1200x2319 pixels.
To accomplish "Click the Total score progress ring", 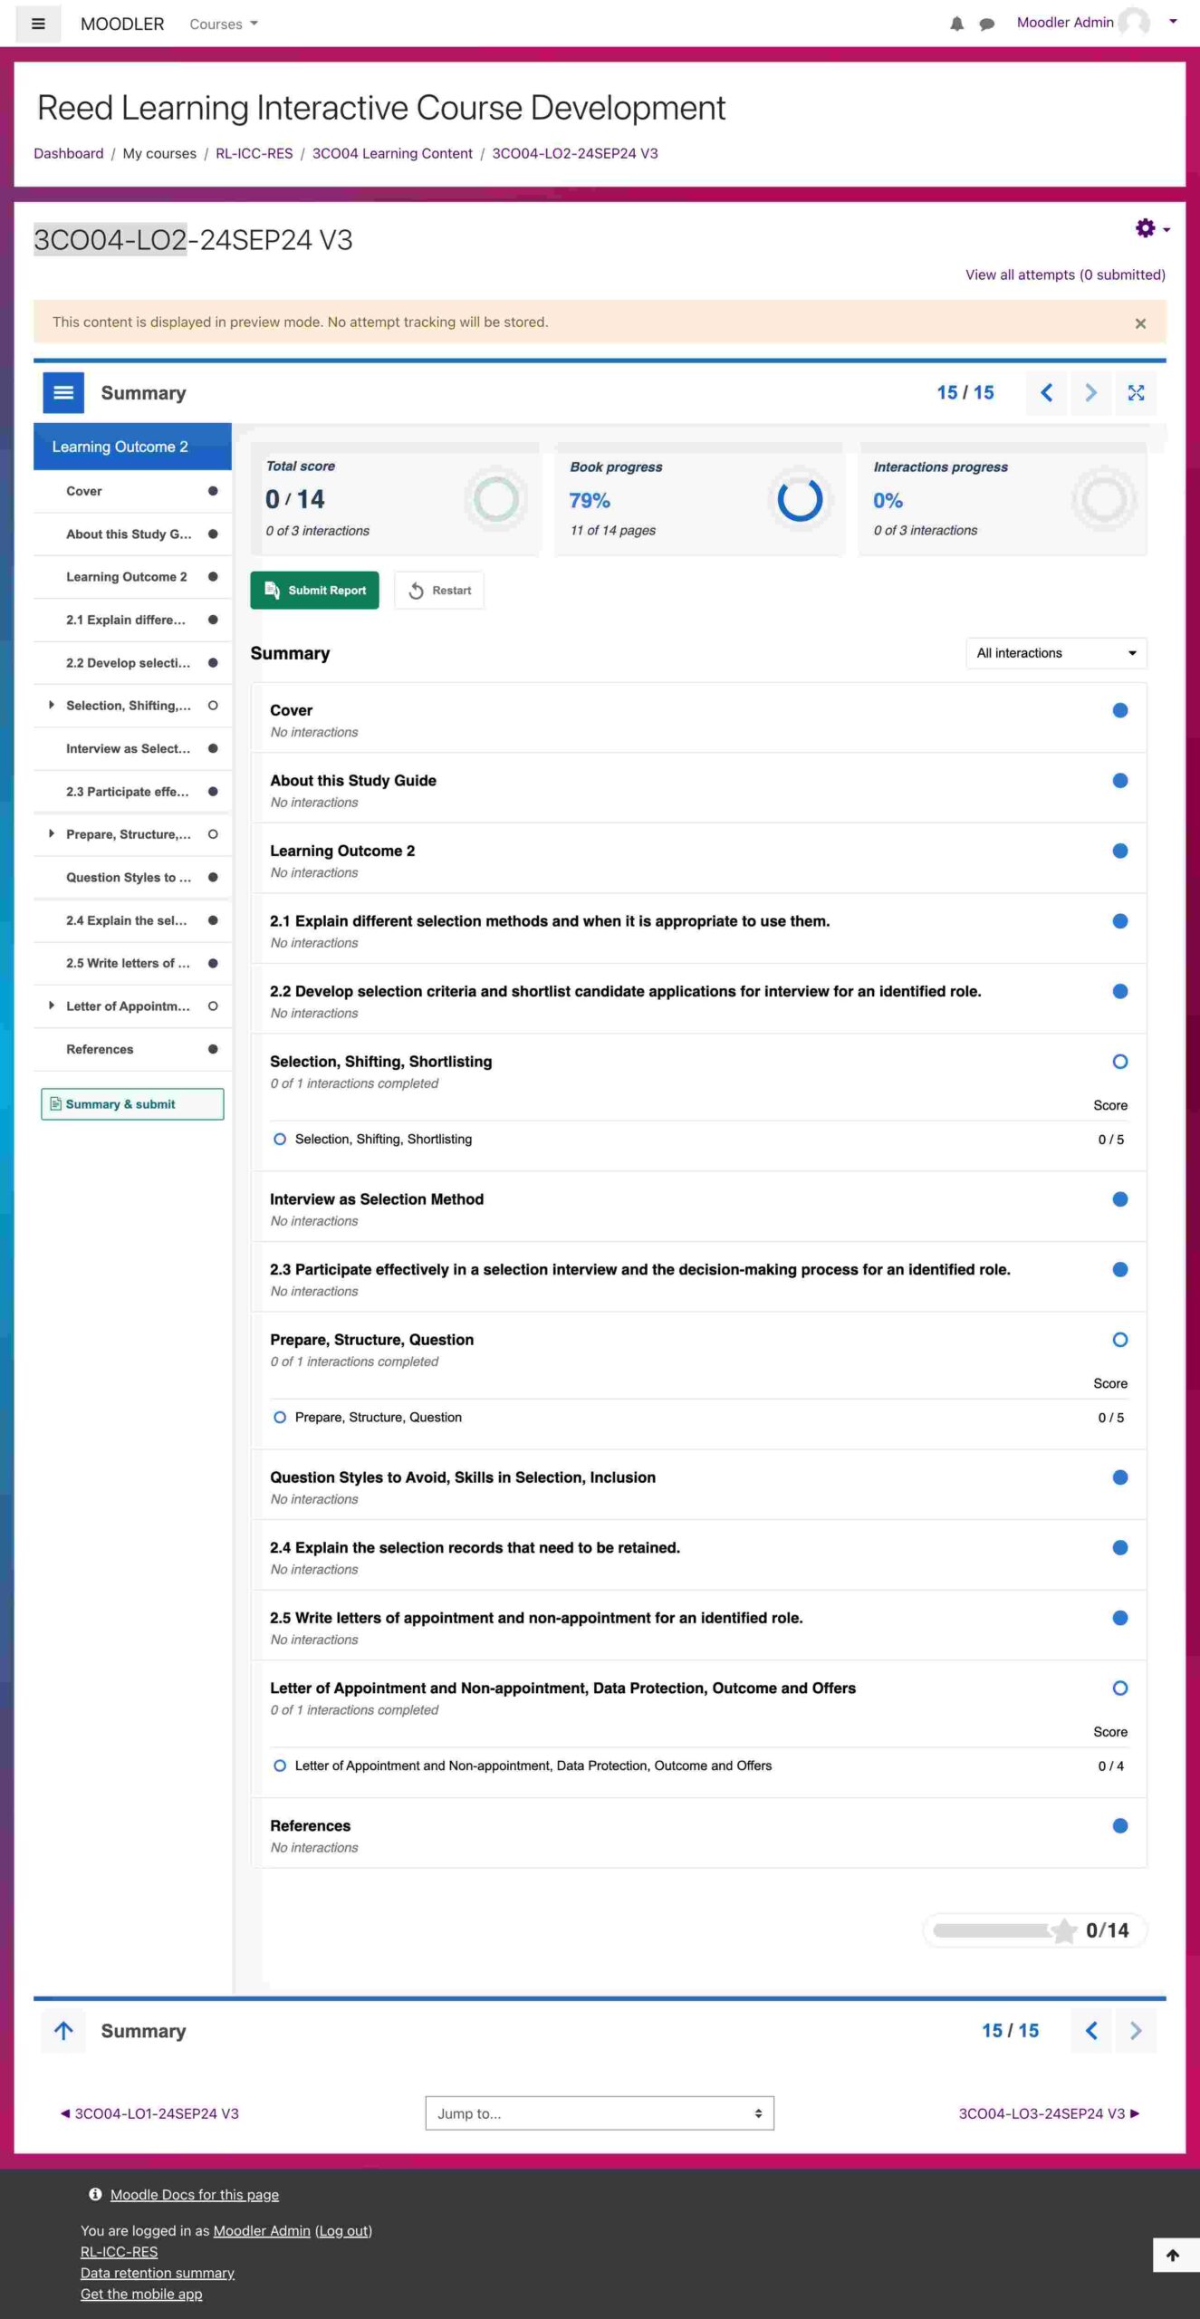I will 496,498.
